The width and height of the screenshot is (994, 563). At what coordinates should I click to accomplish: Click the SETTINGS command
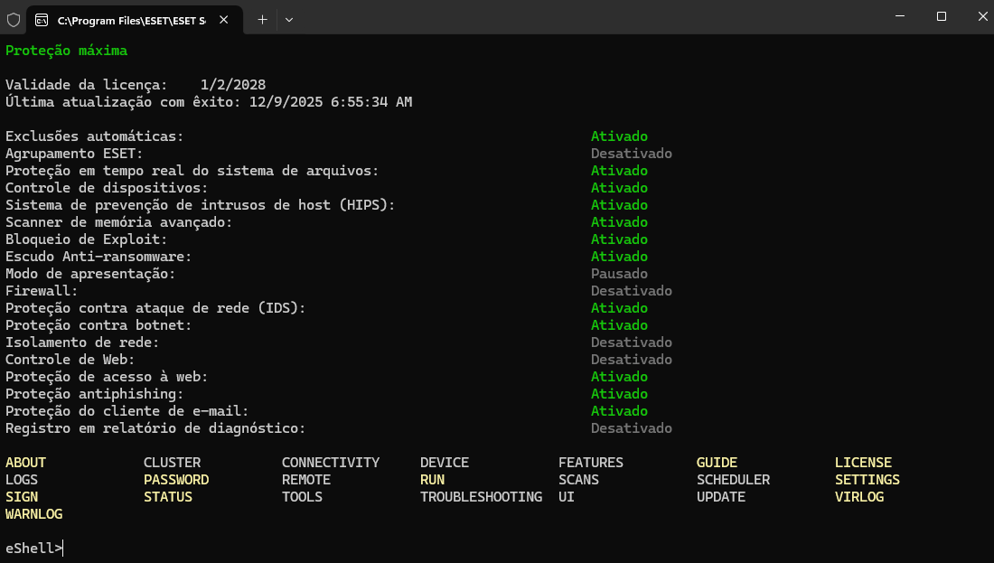coord(867,480)
